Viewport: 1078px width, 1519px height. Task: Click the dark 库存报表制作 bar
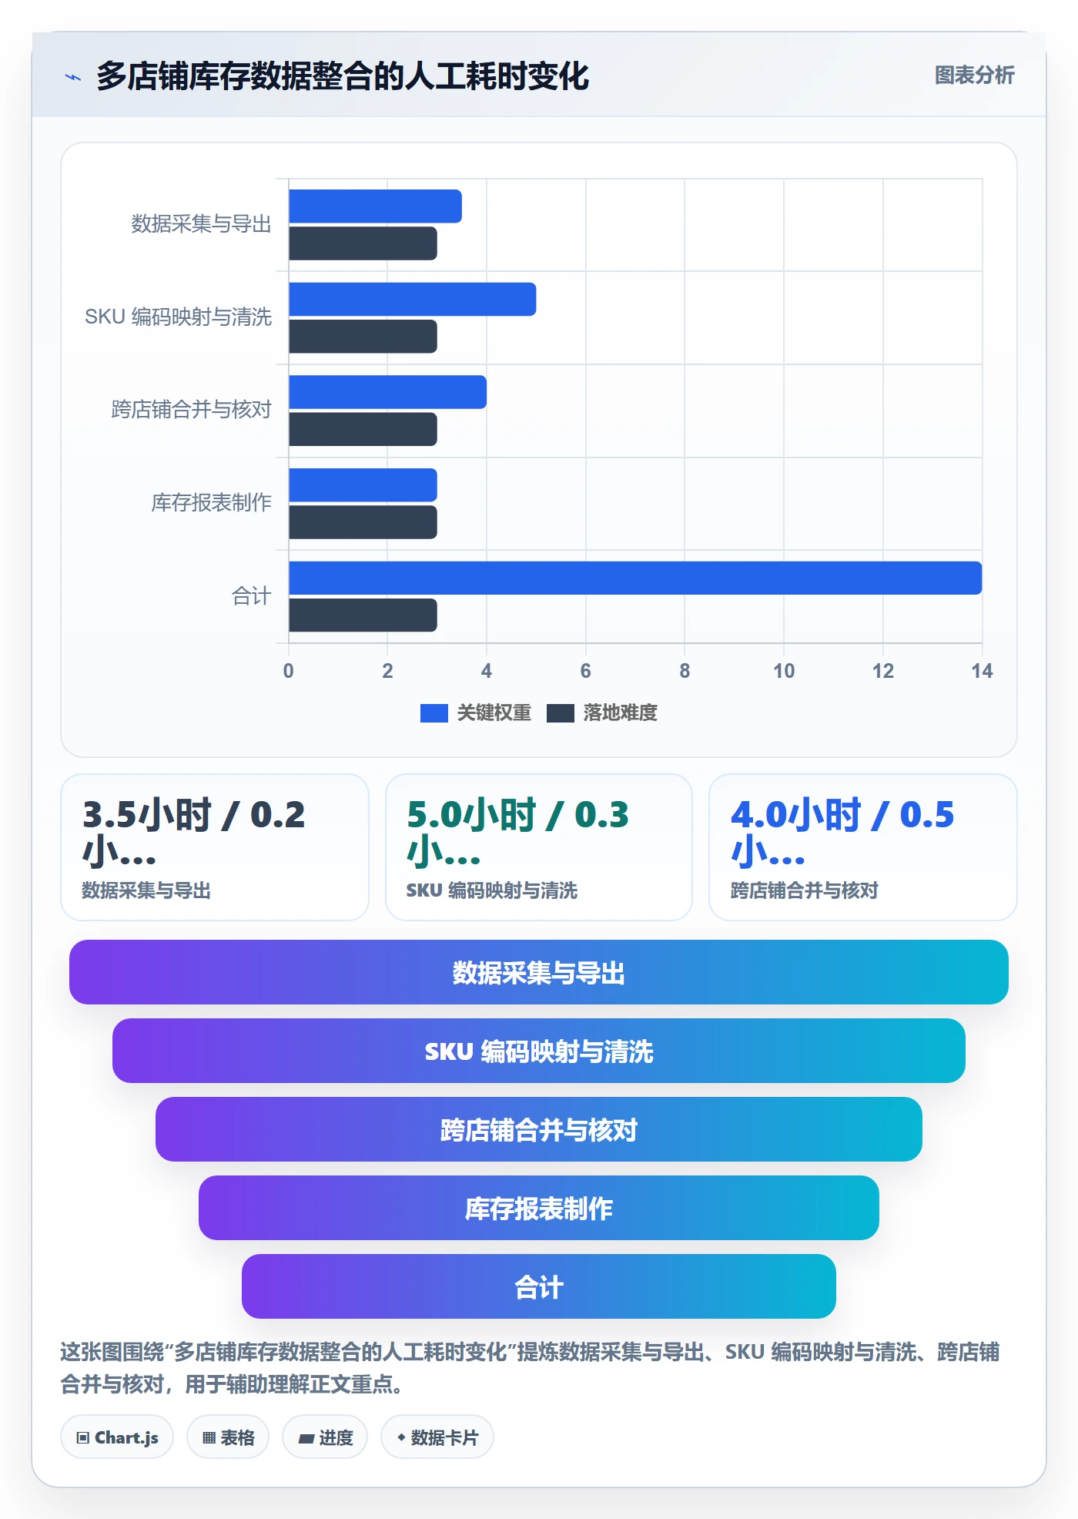tap(363, 522)
